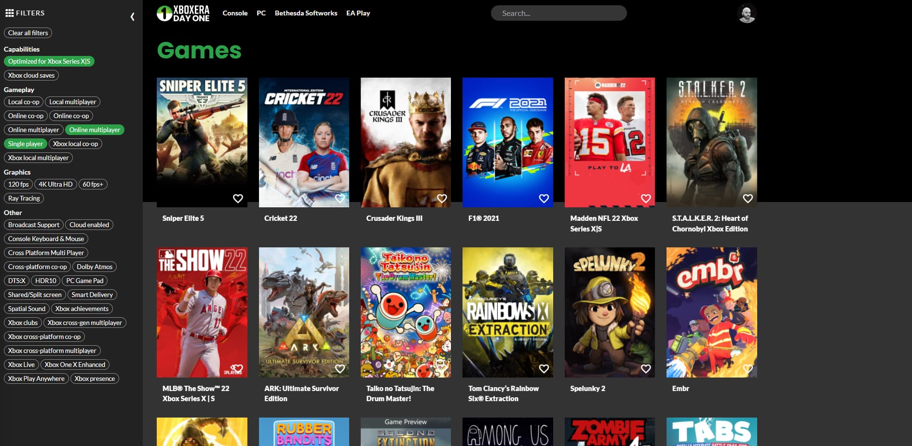Click into the Search field
Image resolution: width=912 pixels, height=446 pixels.
(x=558, y=13)
